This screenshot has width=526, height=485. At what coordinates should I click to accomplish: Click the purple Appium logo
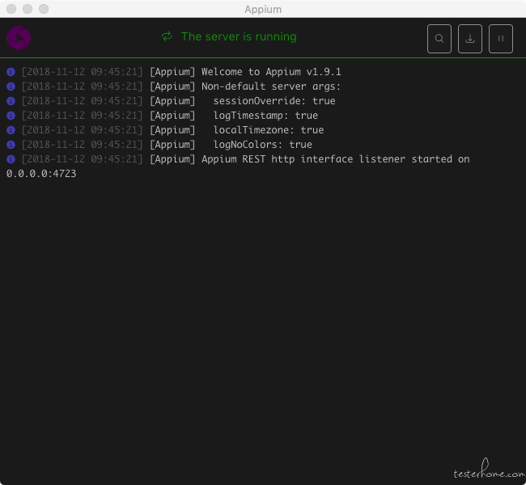[x=19, y=38]
